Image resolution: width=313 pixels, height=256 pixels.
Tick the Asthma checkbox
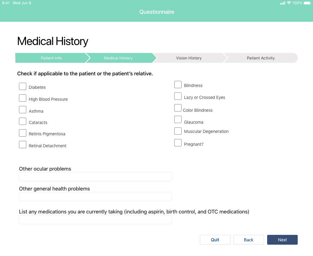pos(23,110)
